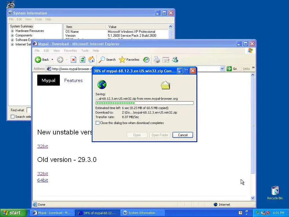The height and width of the screenshot is (217, 289).
Task: Click the download progress bar
Action: pyautogui.click(x=144, y=103)
